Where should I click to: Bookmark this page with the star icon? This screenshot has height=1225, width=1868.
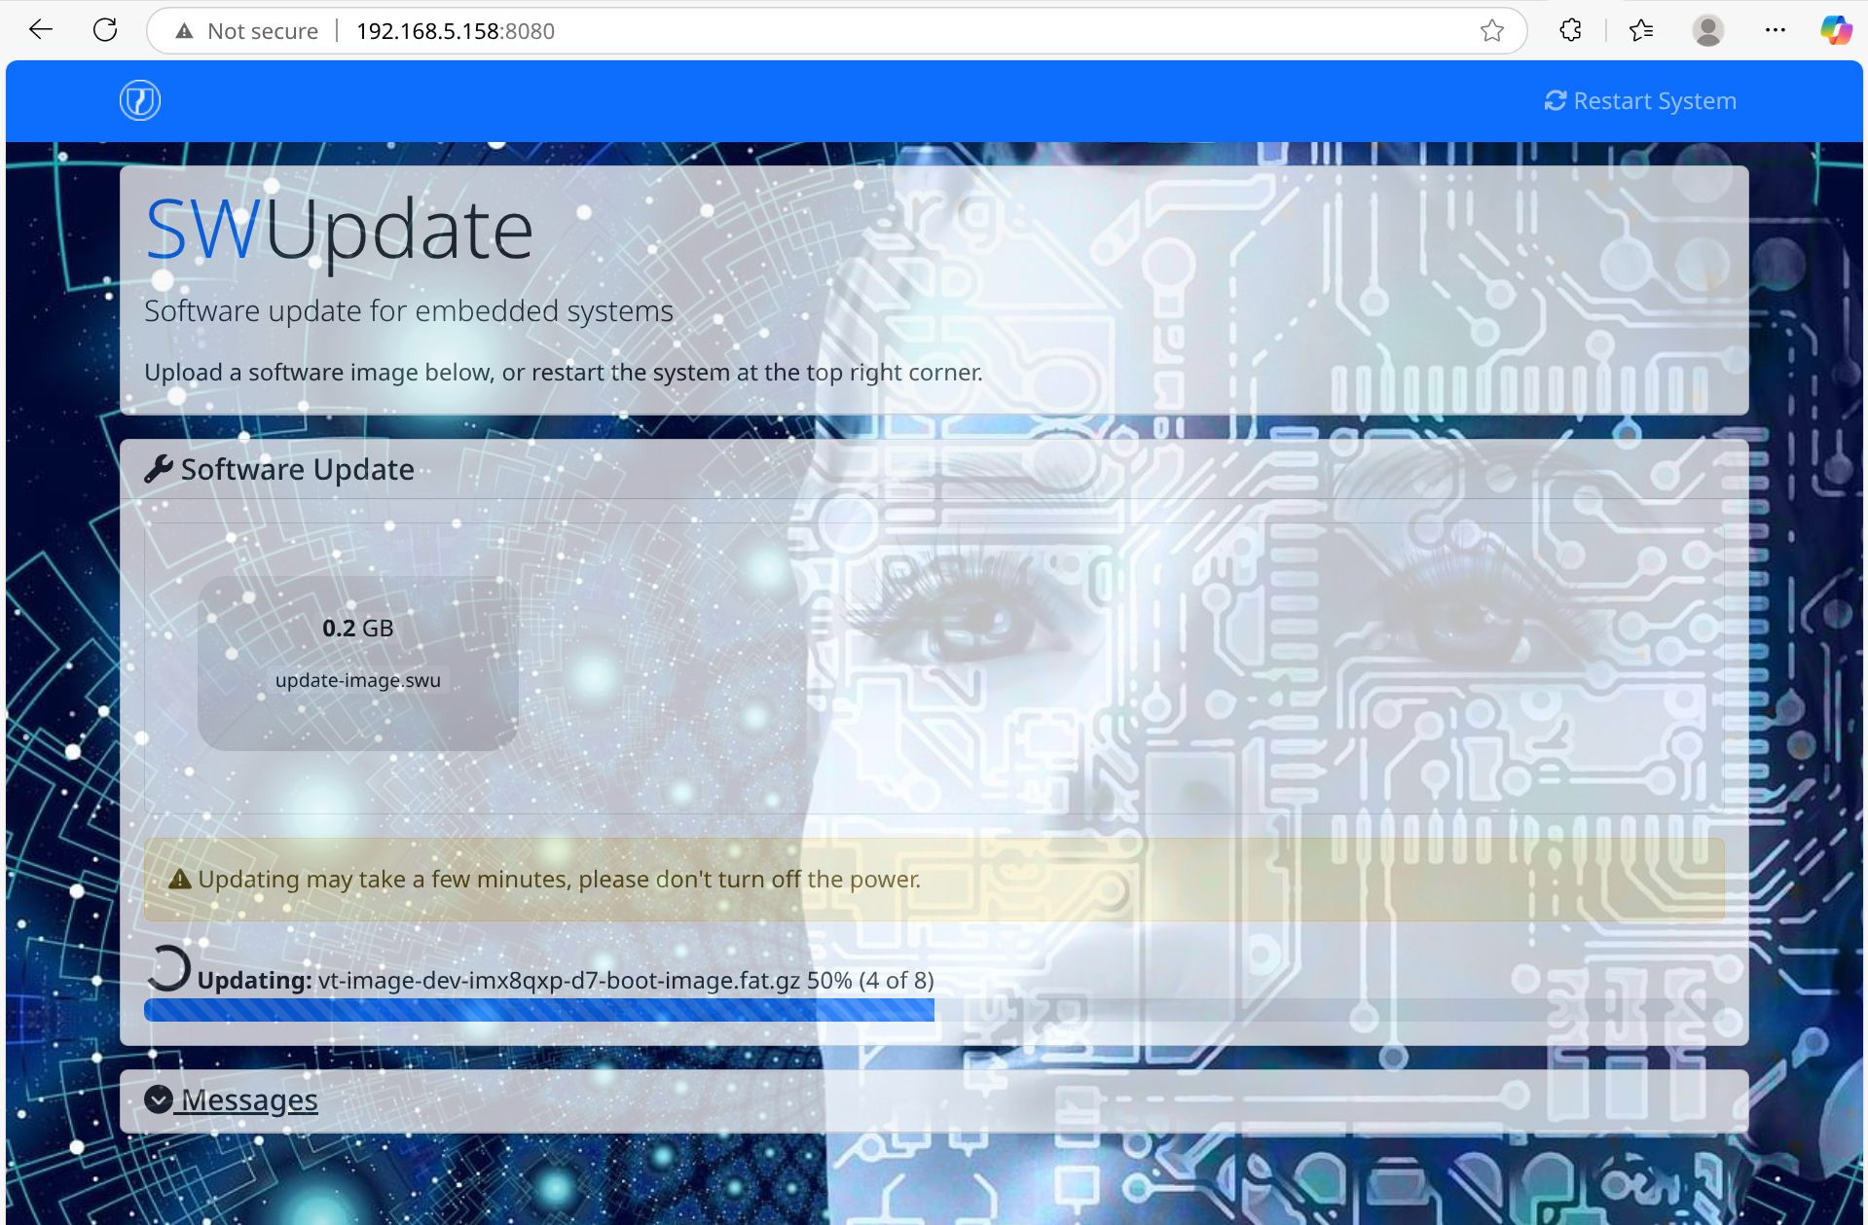1491,31
